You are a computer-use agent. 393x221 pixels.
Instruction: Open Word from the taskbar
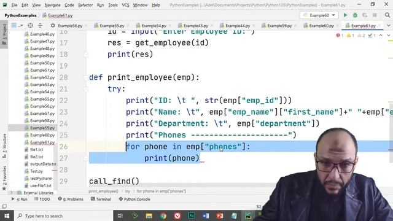tap(206, 215)
